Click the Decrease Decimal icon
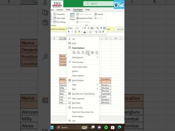This screenshot has height=131, width=175. [x=100, y=32]
